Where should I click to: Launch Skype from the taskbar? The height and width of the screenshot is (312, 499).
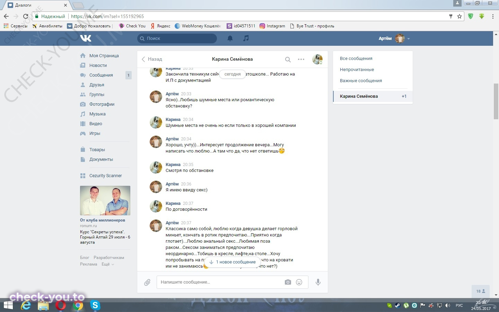click(x=95, y=305)
